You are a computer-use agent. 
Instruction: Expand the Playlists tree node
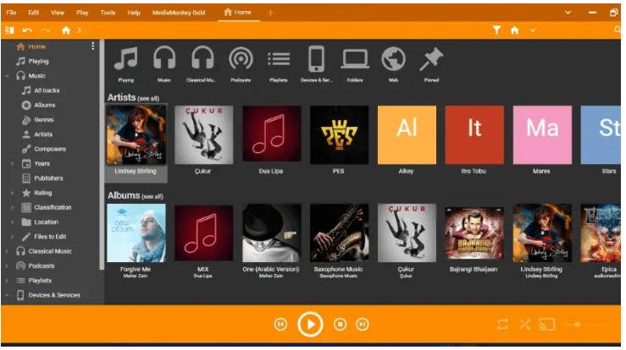tap(7, 281)
